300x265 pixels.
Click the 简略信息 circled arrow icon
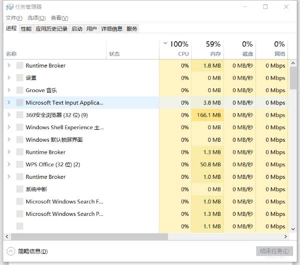pyautogui.click(x=10, y=251)
